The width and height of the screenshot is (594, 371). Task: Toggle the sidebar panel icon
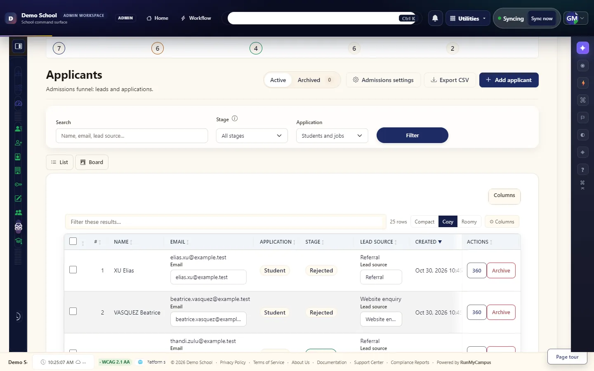(x=19, y=46)
